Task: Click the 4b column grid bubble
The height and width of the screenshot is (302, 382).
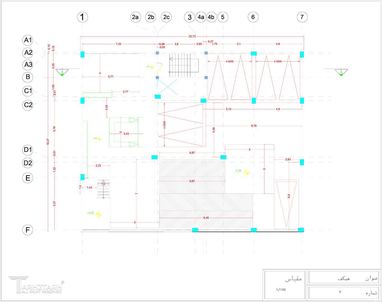Action: [211, 17]
